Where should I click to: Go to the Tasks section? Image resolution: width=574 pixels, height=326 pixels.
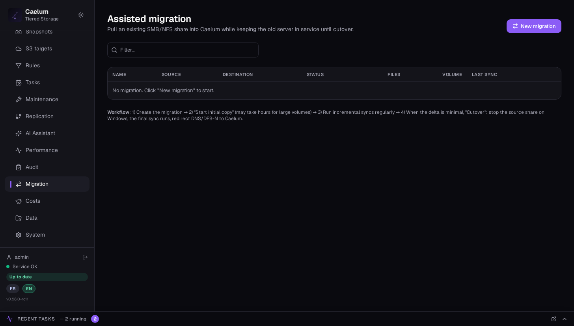[47, 83]
